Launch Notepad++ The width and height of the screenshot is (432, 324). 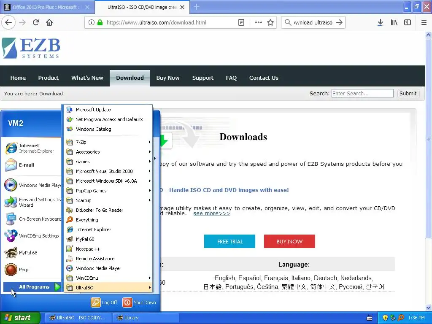(109, 249)
